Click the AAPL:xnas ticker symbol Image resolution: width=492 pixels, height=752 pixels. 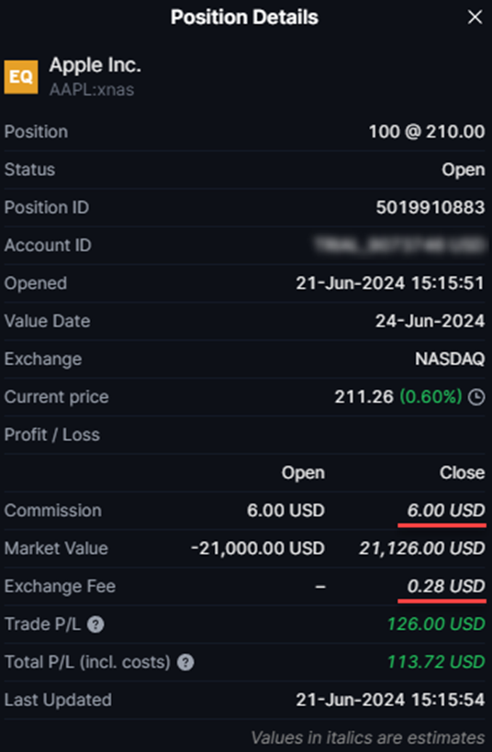click(x=92, y=90)
